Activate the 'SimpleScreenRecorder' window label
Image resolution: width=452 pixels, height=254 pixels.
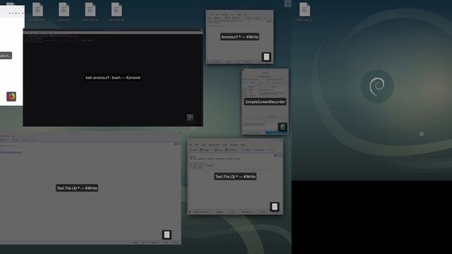point(265,102)
